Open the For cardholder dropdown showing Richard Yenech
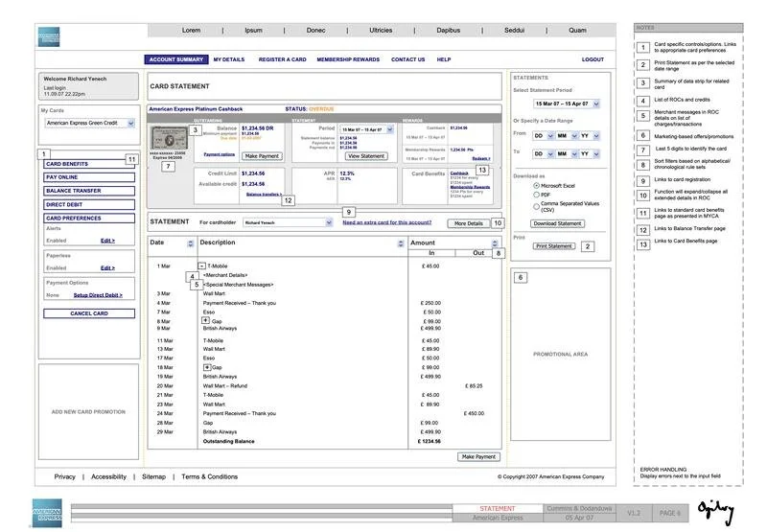 [288, 222]
